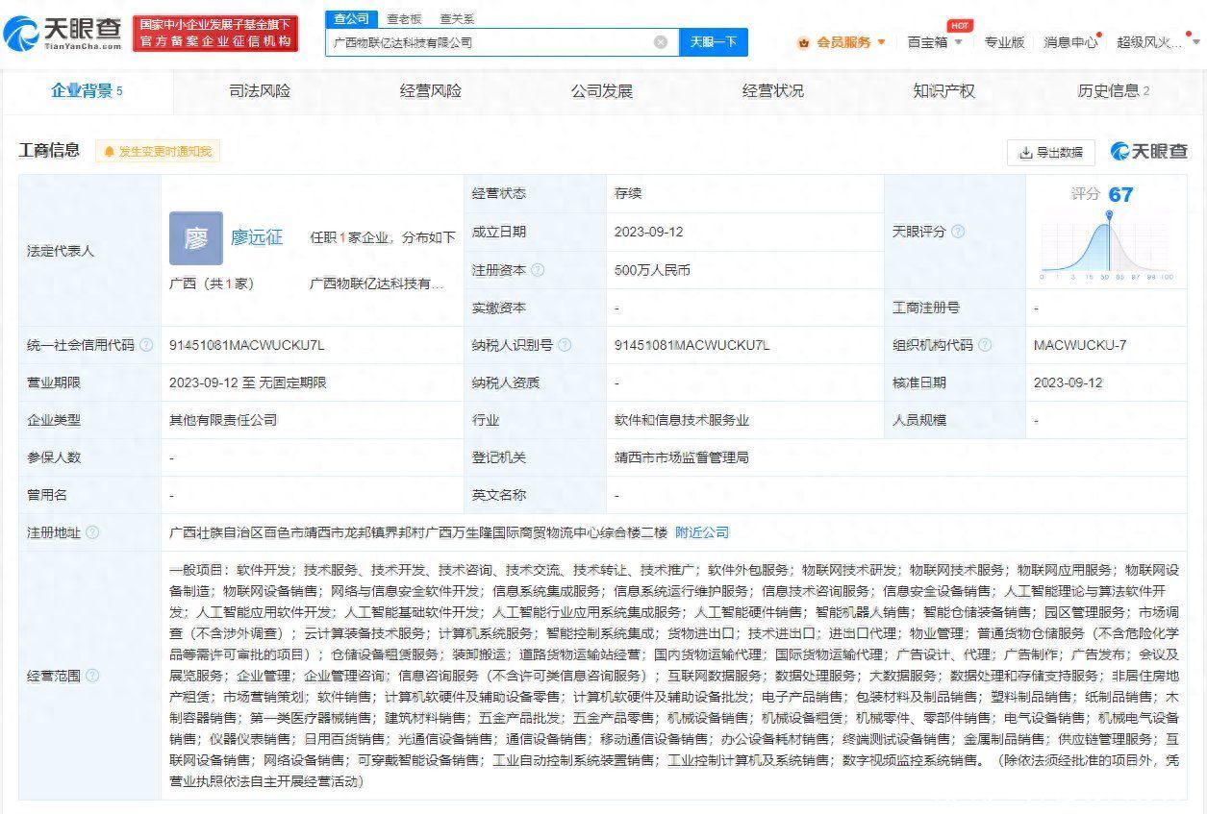Click the 软件和信息技术服务业 industry value

[682, 420]
